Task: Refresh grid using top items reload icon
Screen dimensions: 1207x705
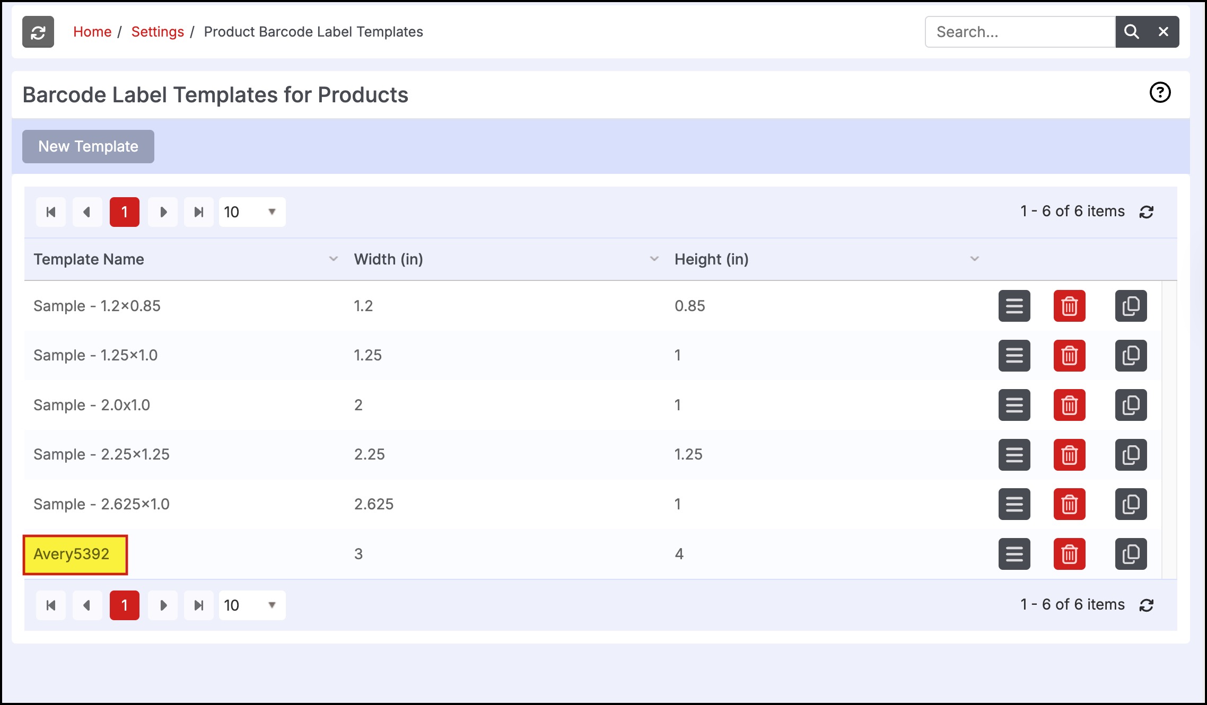Action: (1147, 212)
